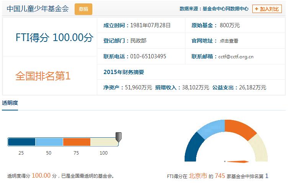288x183 pixels.
Task: Click the 100.00 transparency score text
Action: 41,175
